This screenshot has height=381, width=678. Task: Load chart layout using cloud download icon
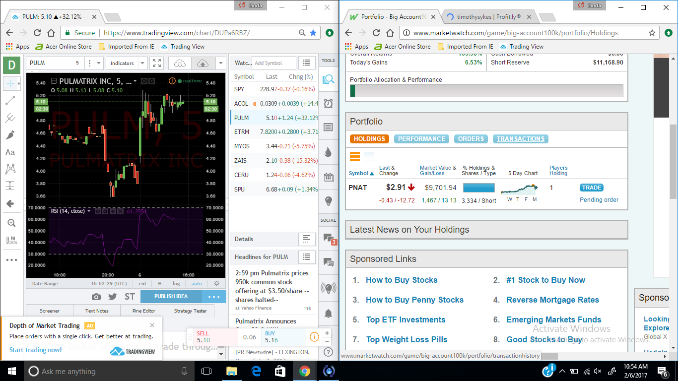click(x=180, y=63)
